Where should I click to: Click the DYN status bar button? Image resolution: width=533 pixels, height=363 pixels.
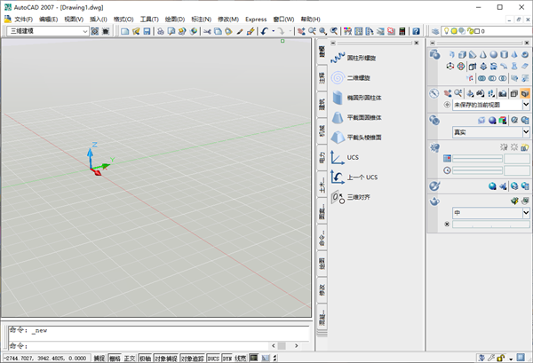pos(227,358)
